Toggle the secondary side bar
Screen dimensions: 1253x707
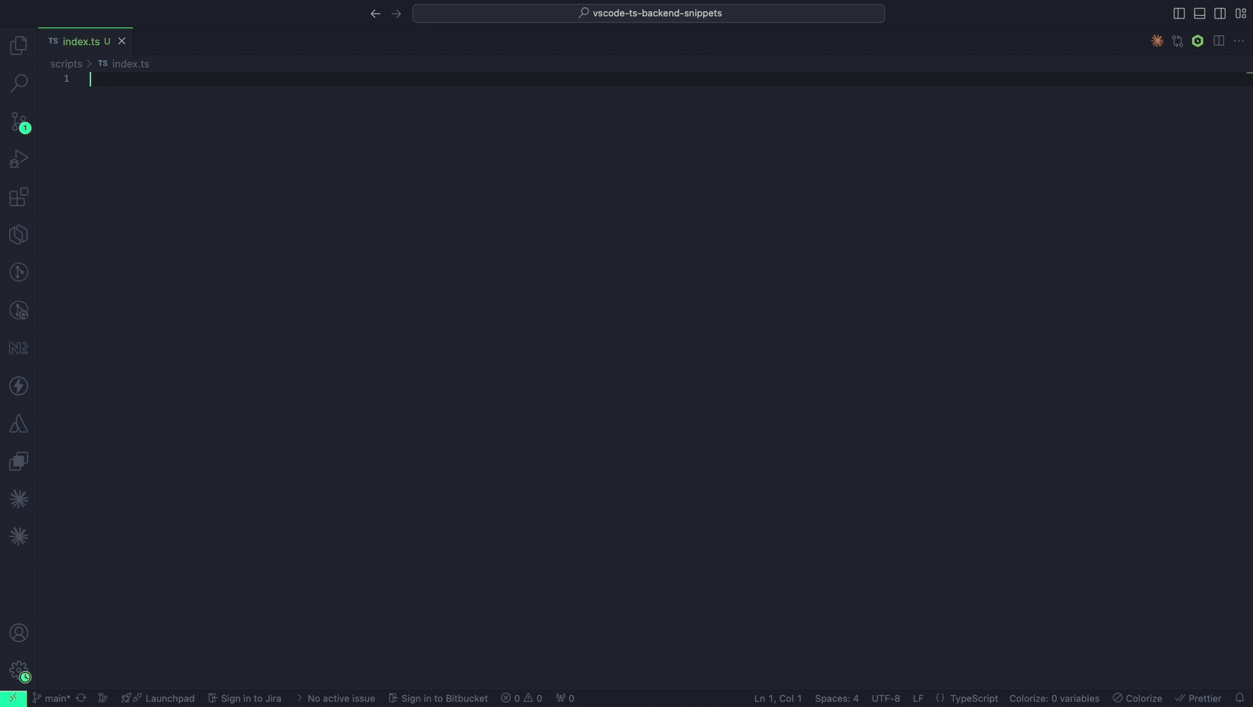point(1220,13)
